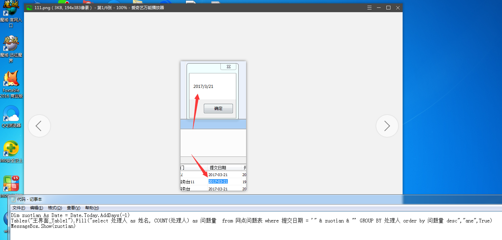This screenshot has height=240, width=502.
Task: Go to the next image in the viewer
Action: click(387, 126)
